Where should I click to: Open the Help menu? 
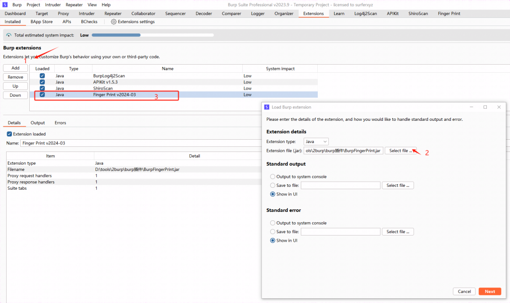click(106, 5)
